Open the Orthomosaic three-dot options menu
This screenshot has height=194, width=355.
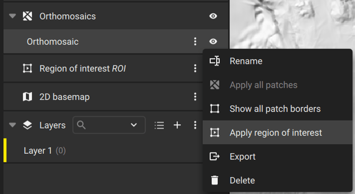click(x=195, y=42)
